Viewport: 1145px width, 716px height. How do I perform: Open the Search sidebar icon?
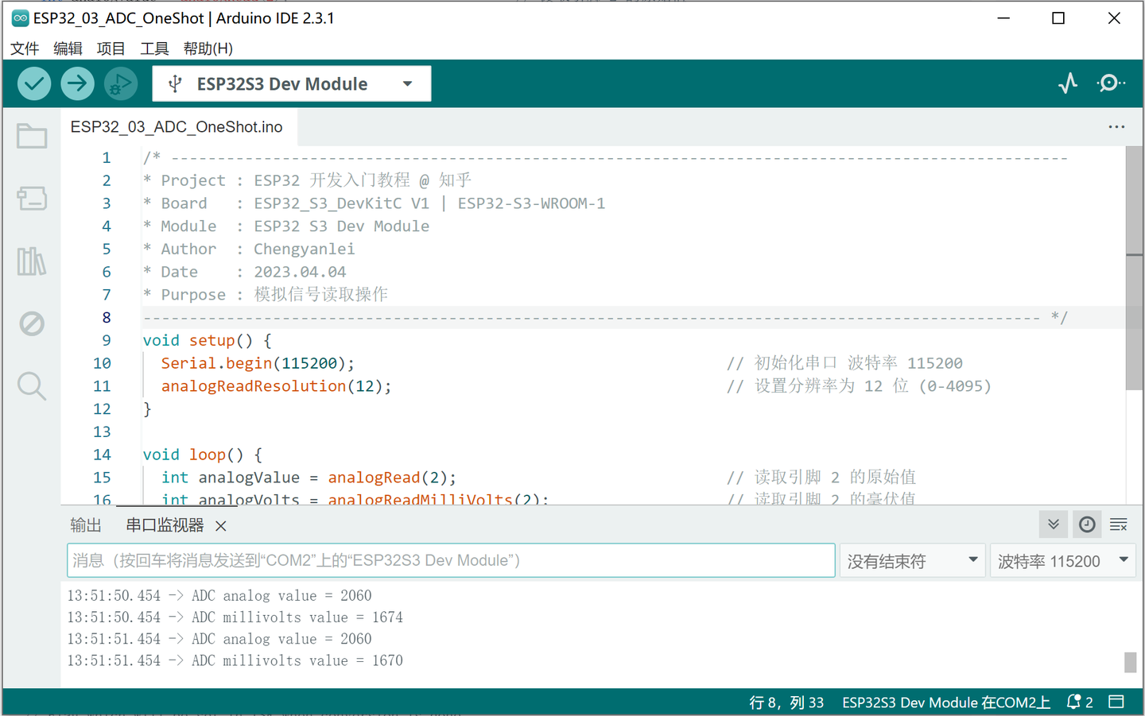click(31, 386)
